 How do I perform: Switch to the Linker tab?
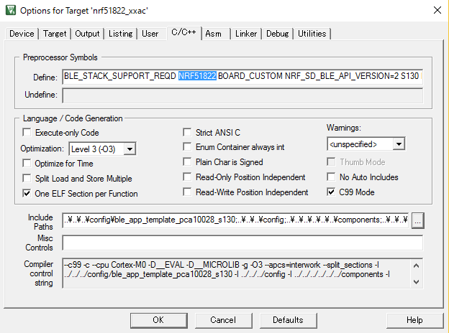point(246,34)
